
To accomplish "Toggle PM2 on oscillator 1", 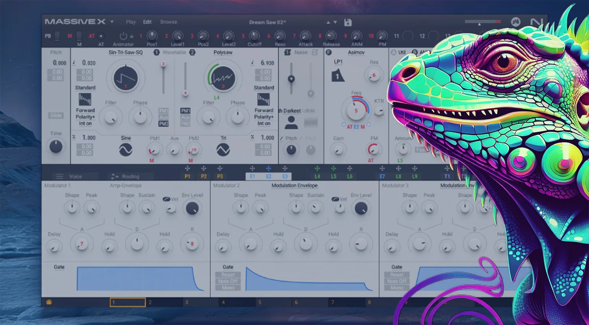I will [163, 124].
